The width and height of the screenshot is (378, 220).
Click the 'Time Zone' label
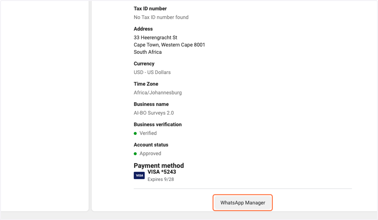tap(146, 84)
